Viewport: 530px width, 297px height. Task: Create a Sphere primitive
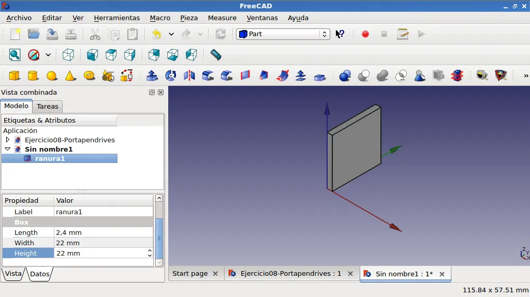tap(52, 76)
